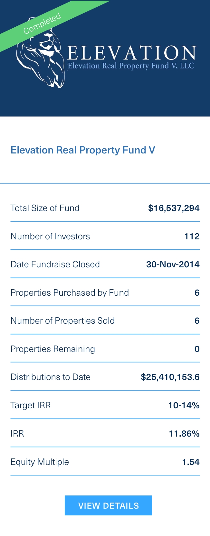Click the Number of Investors row label
The height and width of the screenshot is (536, 210).
(50, 236)
